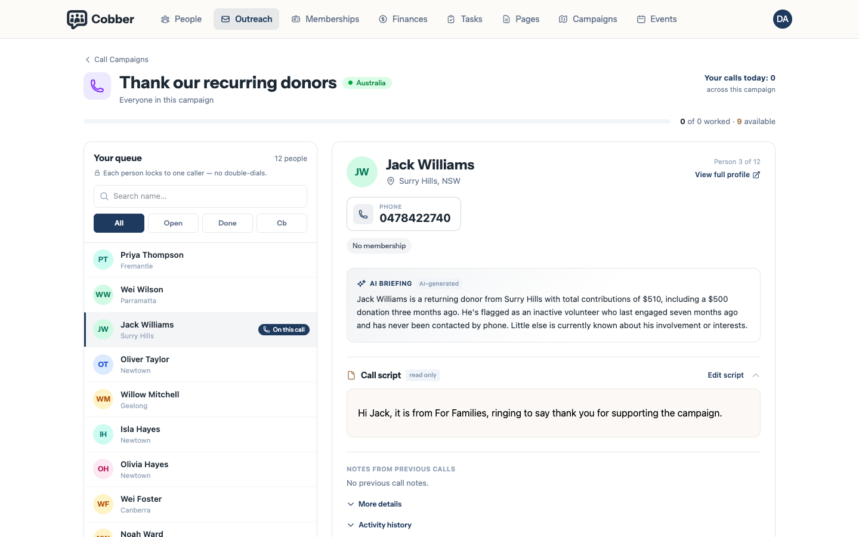Click the Events calendar icon
The image size is (859, 537).
(641, 19)
